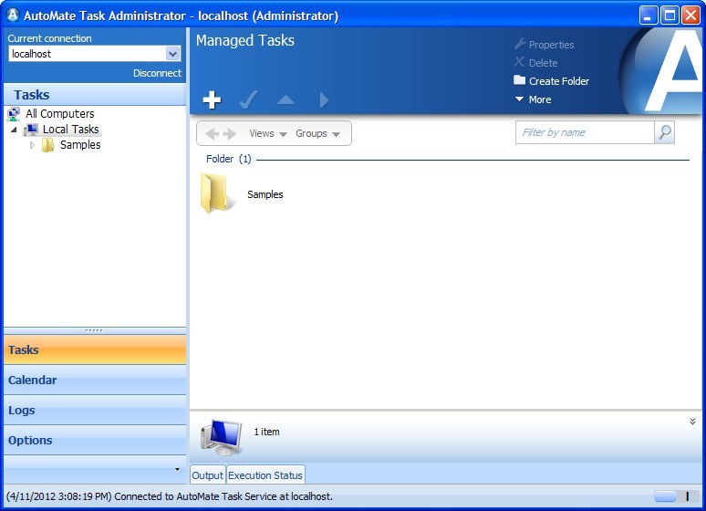Click the computer icon in details pane
This screenshot has height=511, width=706.
(x=222, y=436)
